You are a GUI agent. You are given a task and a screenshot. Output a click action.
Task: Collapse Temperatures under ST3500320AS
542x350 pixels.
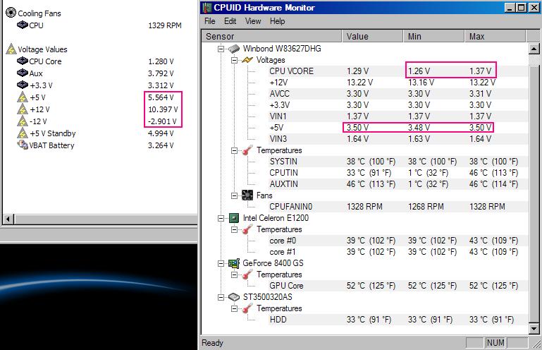click(234, 308)
